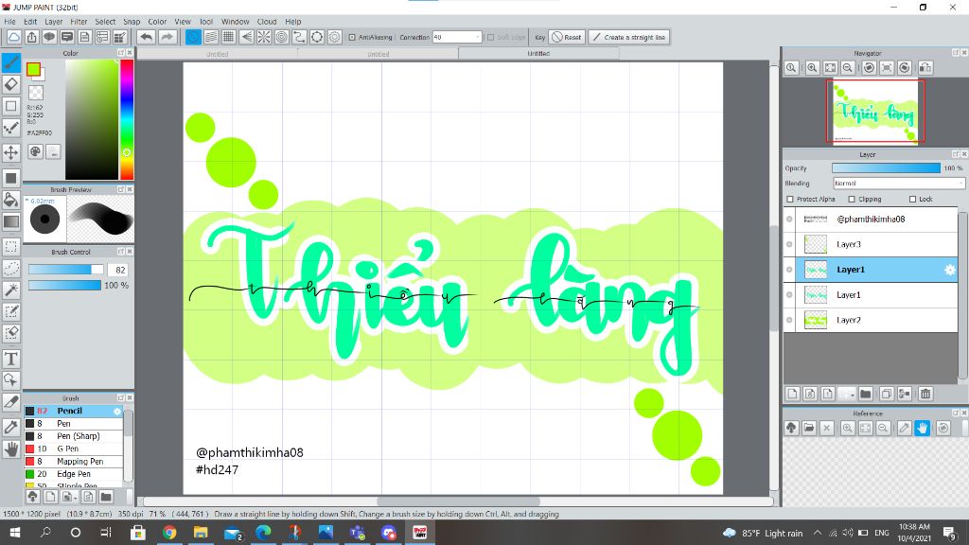Open the Snap menu

(132, 21)
